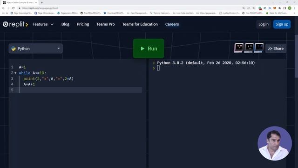Click code line 1 'A=1'
The width and height of the screenshot is (298, 168).
[22, 67]
